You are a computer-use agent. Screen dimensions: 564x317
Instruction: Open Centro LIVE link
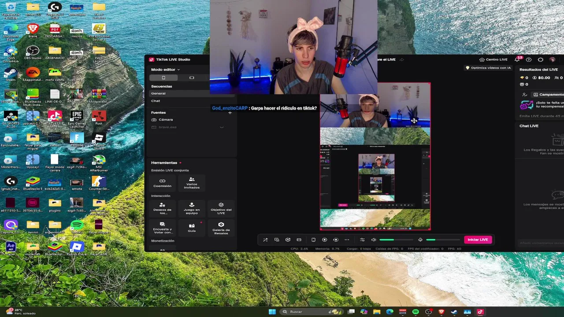click(x=493, y=59)
